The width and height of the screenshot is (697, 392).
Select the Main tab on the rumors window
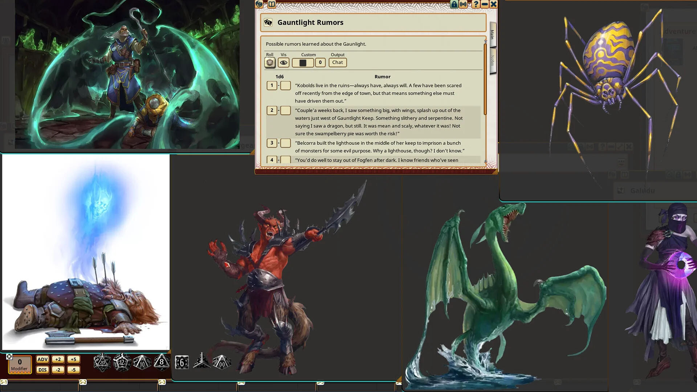[492, 35]
